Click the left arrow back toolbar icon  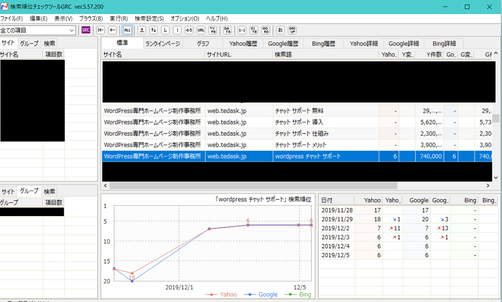click(112, 30)
